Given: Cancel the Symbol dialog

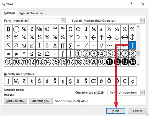Looking at the screenshot, I should point(137,111).
